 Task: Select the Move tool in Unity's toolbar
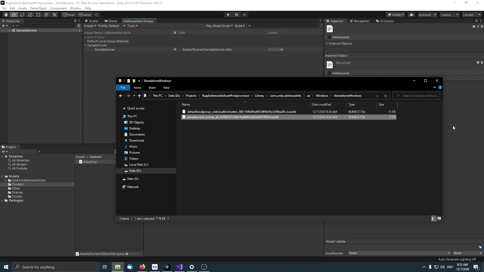(14, 14)
